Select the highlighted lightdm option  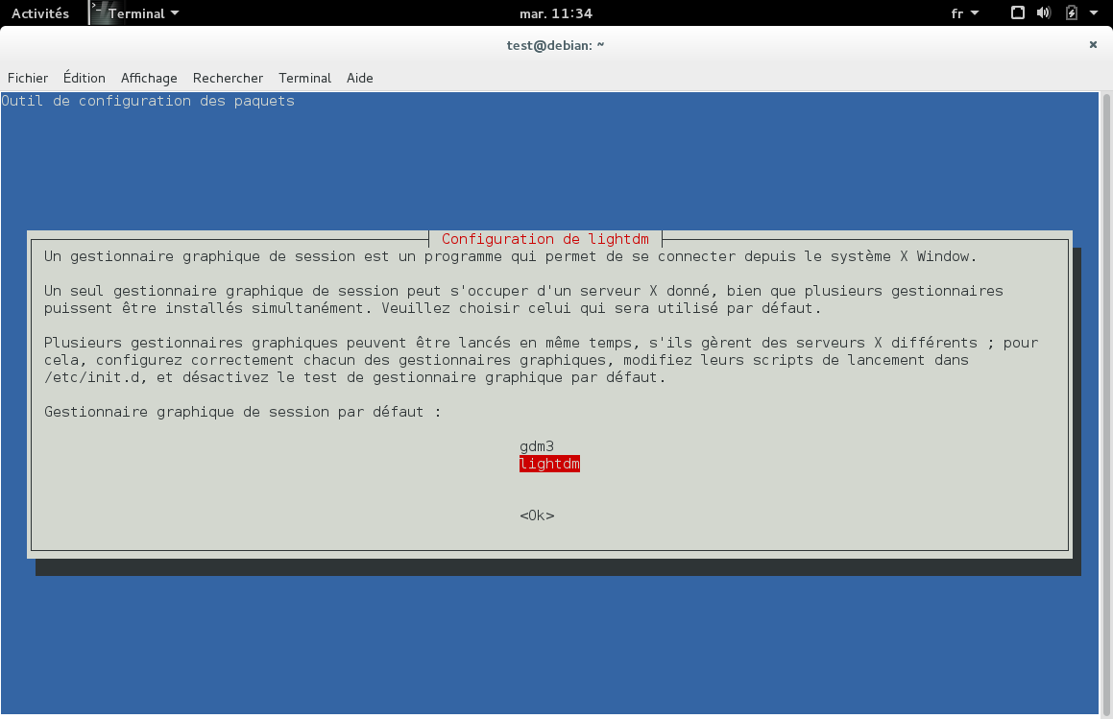point(549,465)
